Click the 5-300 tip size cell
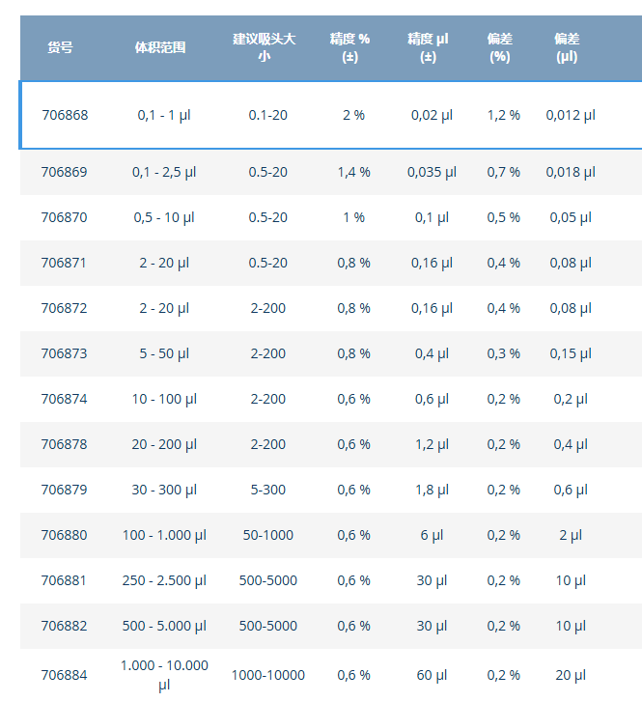This screenshot has width=642, height=702. tap(267, 490)
